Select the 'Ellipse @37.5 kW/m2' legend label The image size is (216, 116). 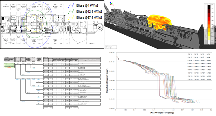89,18
